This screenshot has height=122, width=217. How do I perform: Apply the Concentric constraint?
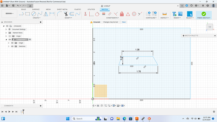click(134, 14)
